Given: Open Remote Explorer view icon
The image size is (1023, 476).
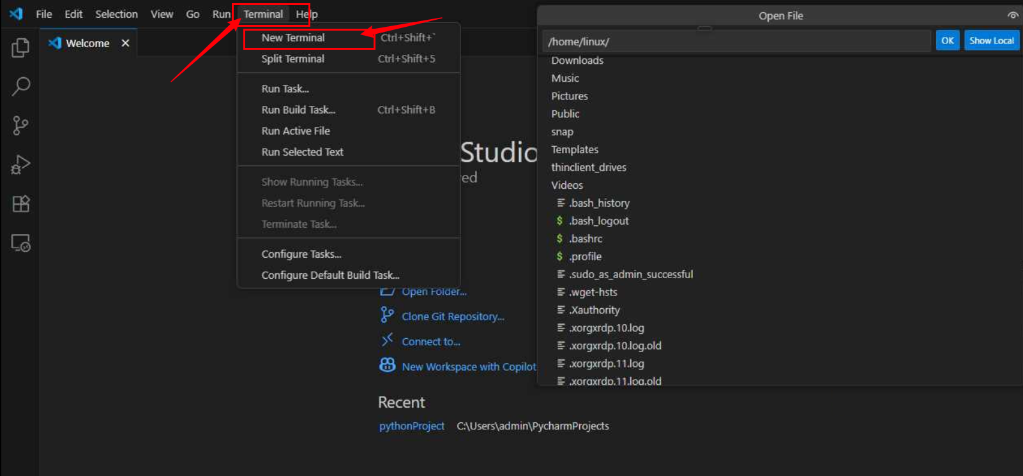Looking at the screenshot, I should coord(20,243).
